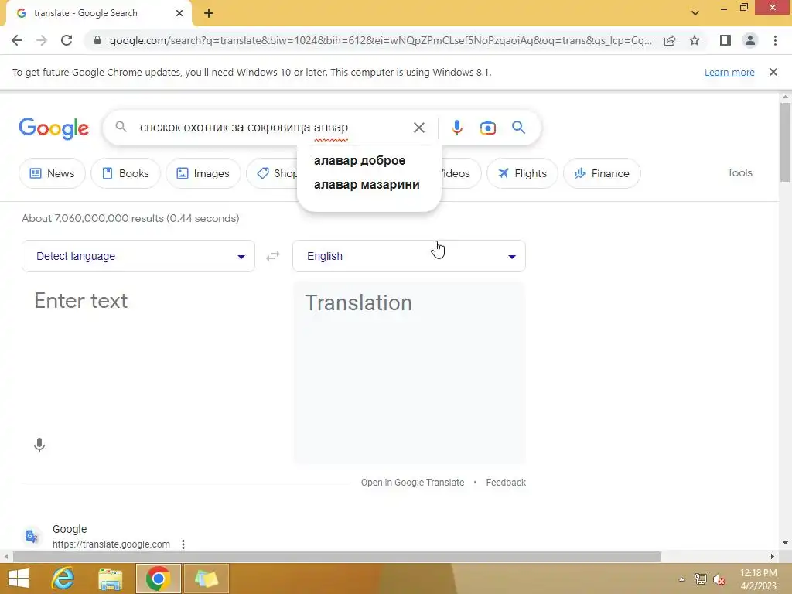Image resolution: width=792 pixels, height=594 pixels.
Task: Close the translate - Google Search tab
Action: coord(179,13)
